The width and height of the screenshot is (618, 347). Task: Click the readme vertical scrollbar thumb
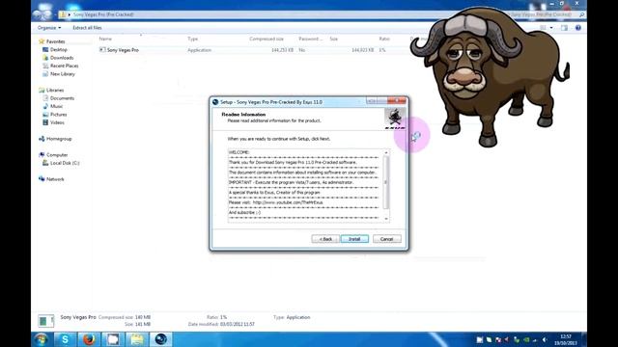386,182
